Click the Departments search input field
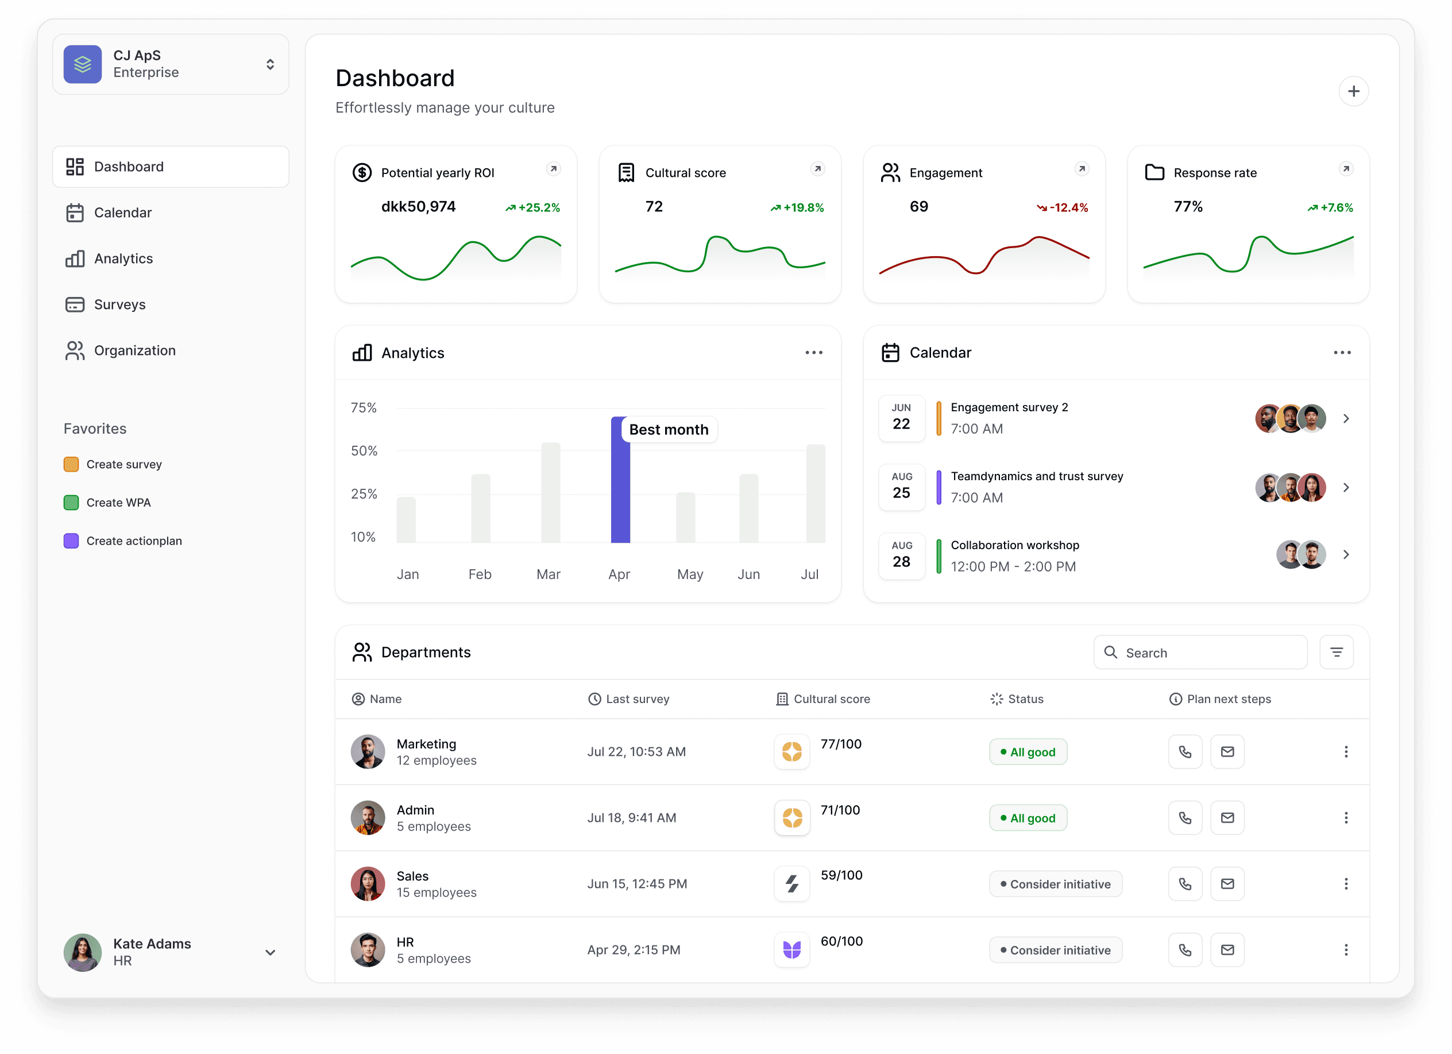This screenshot has height=1054, width=1452. point(1200,652)
